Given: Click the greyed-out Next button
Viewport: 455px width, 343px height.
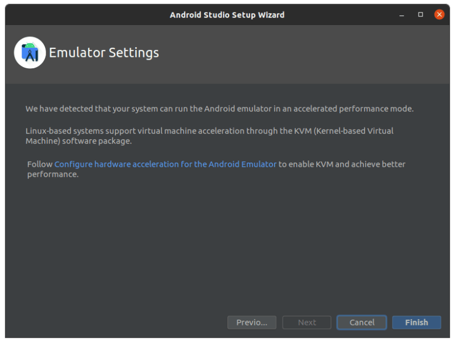Looking at the screenshot, I should click(307, 323).
